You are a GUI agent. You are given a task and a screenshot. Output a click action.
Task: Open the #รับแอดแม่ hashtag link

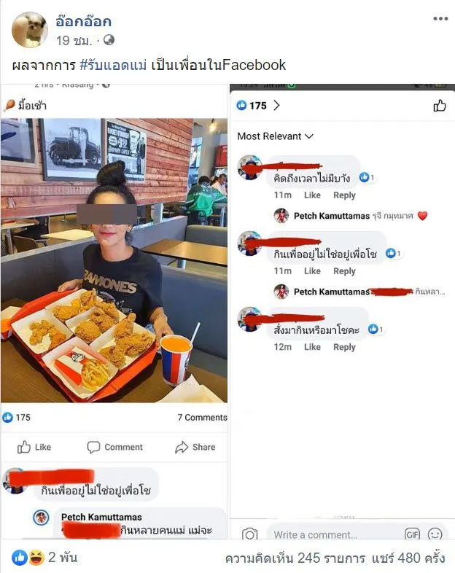113,65
